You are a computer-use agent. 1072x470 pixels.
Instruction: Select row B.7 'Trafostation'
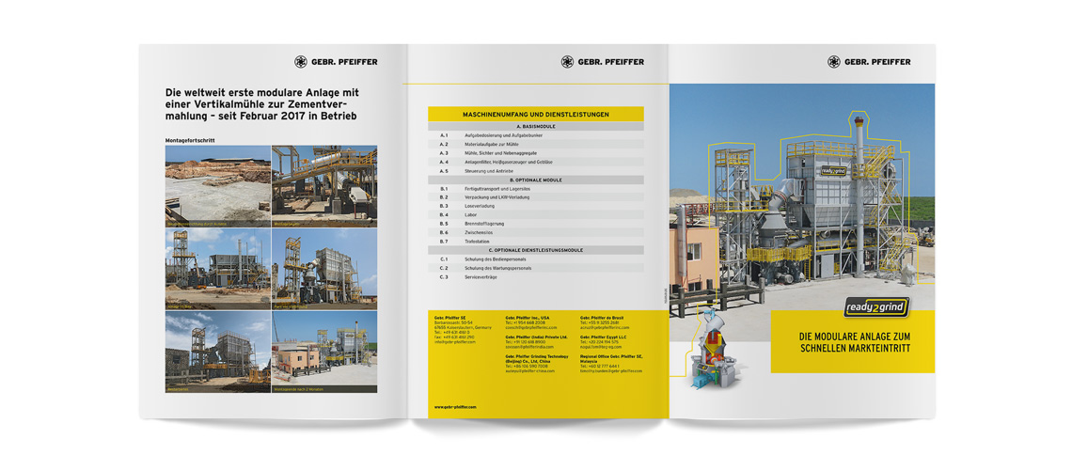click(x=536, y=242)
